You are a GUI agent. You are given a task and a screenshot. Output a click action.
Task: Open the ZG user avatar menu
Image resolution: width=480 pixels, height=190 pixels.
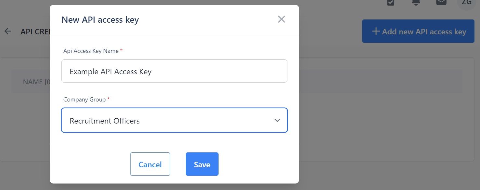point(467,3)
